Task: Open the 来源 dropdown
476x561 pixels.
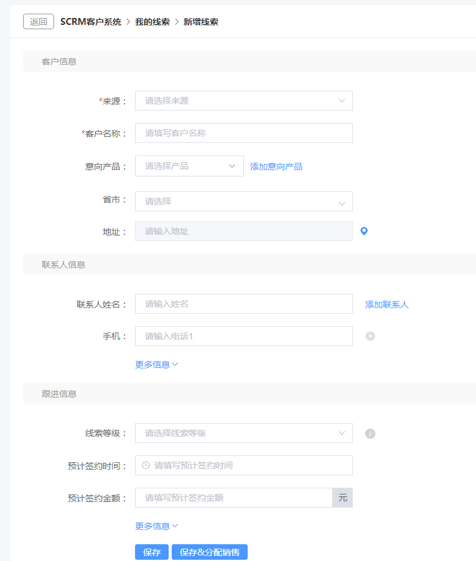Action: [x=244, y=101]
